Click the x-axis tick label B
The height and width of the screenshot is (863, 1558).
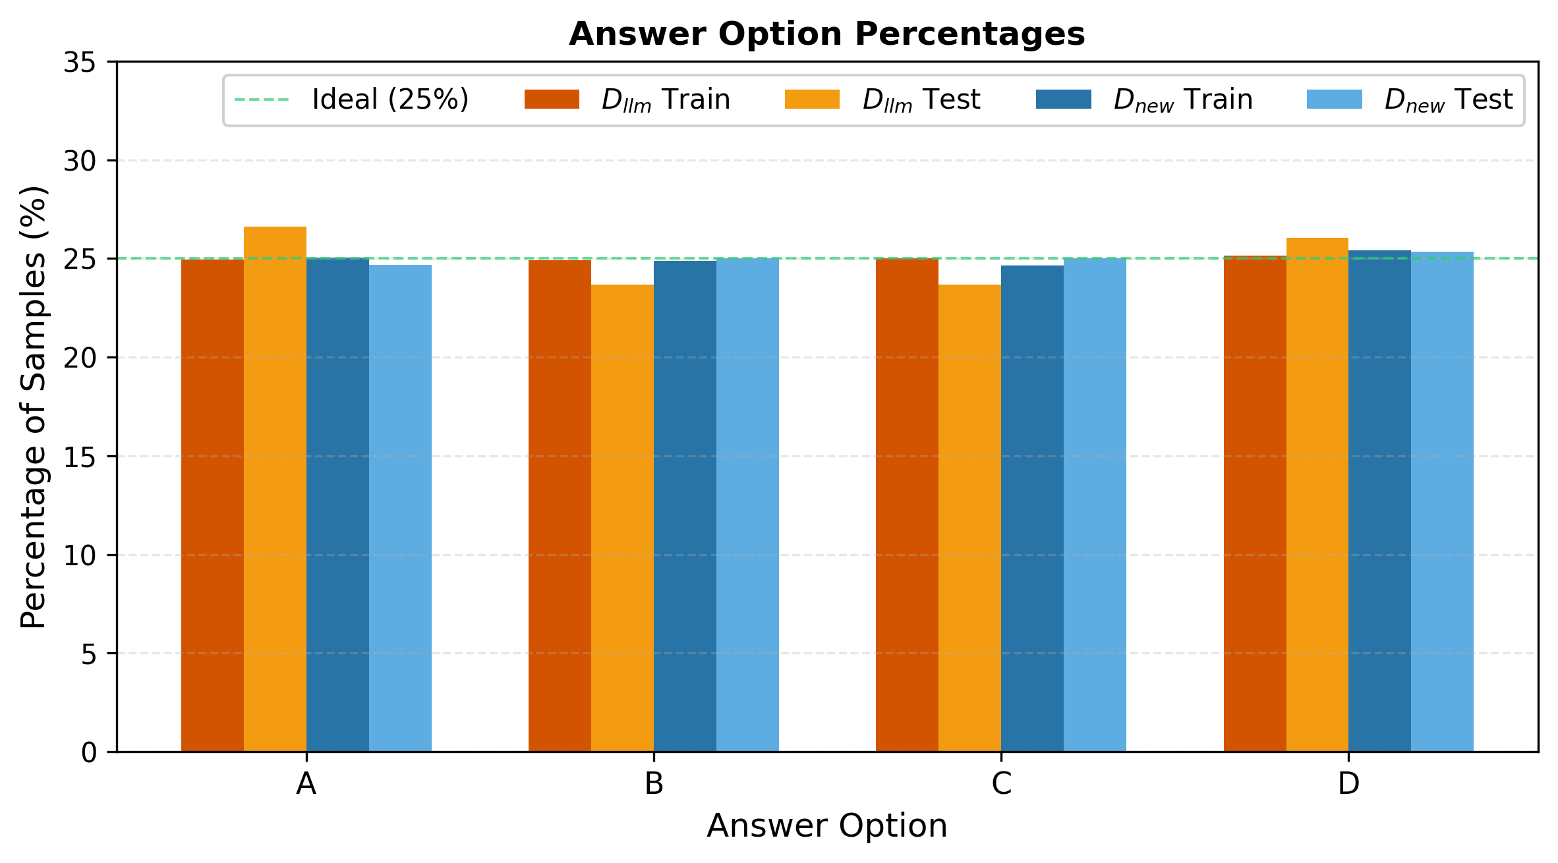(x=654, y=784)
